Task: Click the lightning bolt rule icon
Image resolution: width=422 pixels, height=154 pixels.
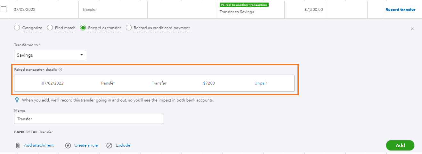Action: (x=68, y=146)
